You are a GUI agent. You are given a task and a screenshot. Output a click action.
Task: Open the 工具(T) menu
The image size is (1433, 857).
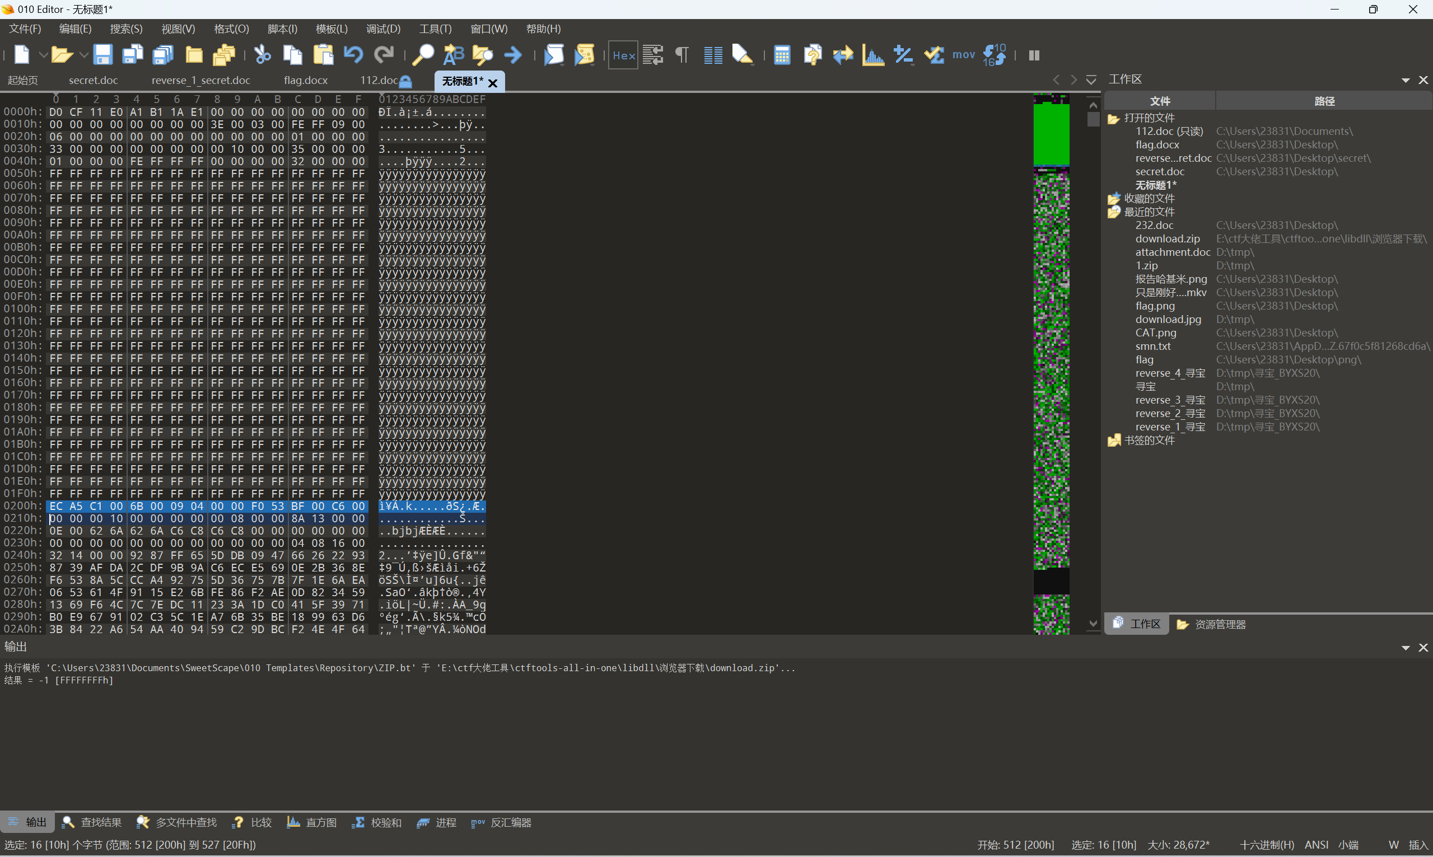[436, 29]
